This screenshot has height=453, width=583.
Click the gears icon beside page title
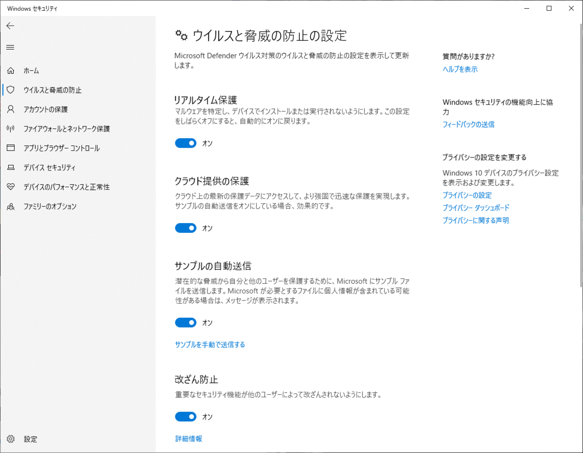point(181,35)
